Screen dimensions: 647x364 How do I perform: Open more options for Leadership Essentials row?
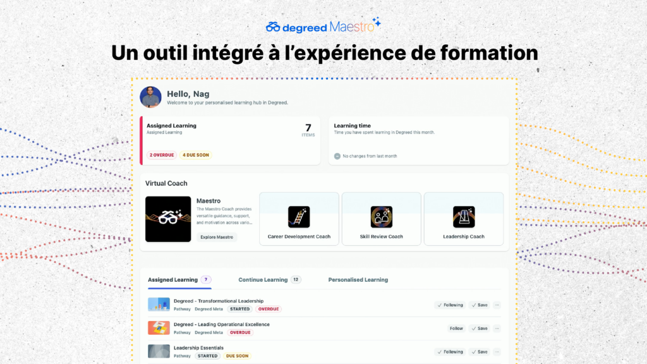point(497,352)
